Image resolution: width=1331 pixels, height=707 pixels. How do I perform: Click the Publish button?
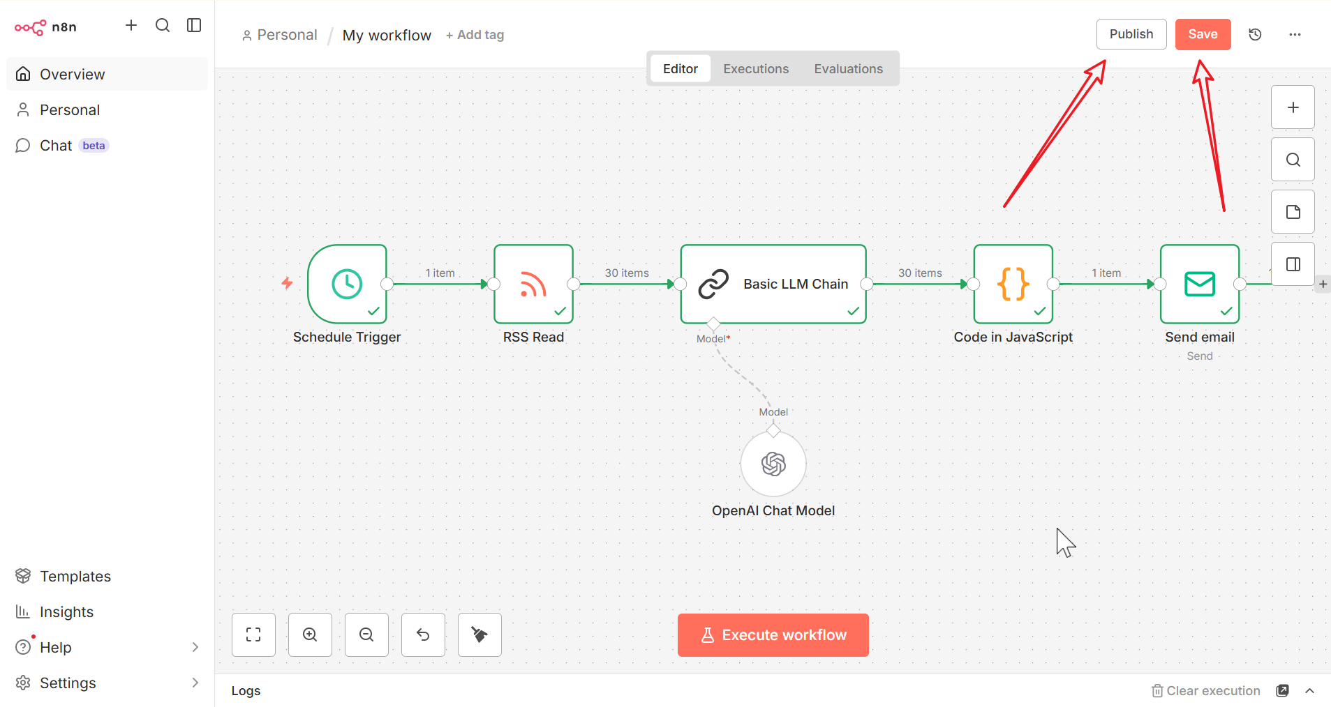[1131, 34]
